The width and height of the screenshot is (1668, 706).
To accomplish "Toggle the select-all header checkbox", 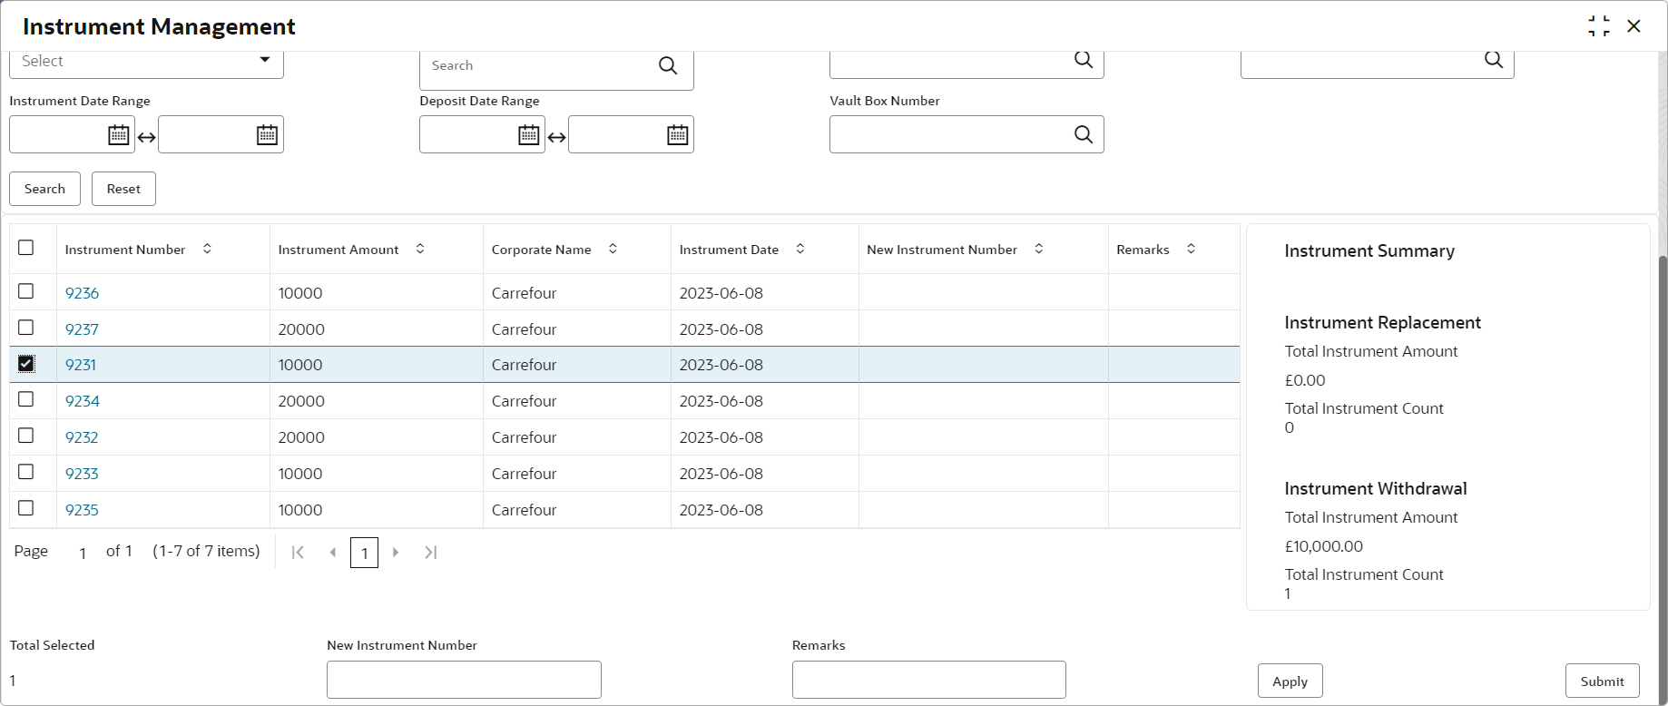I will pos(26,248).
